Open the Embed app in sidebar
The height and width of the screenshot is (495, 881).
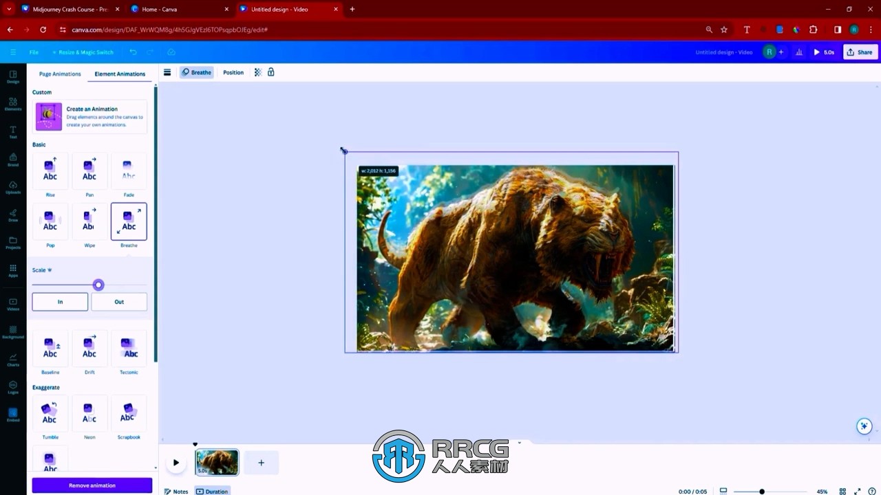[13, 415]
